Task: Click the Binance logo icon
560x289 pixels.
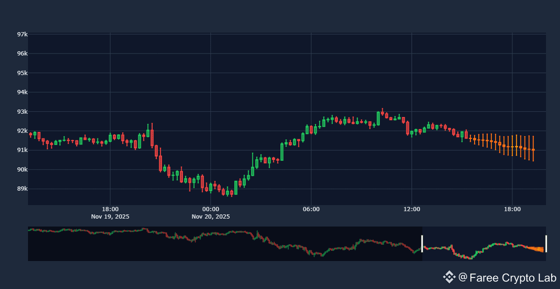Action: click(449, 277)
